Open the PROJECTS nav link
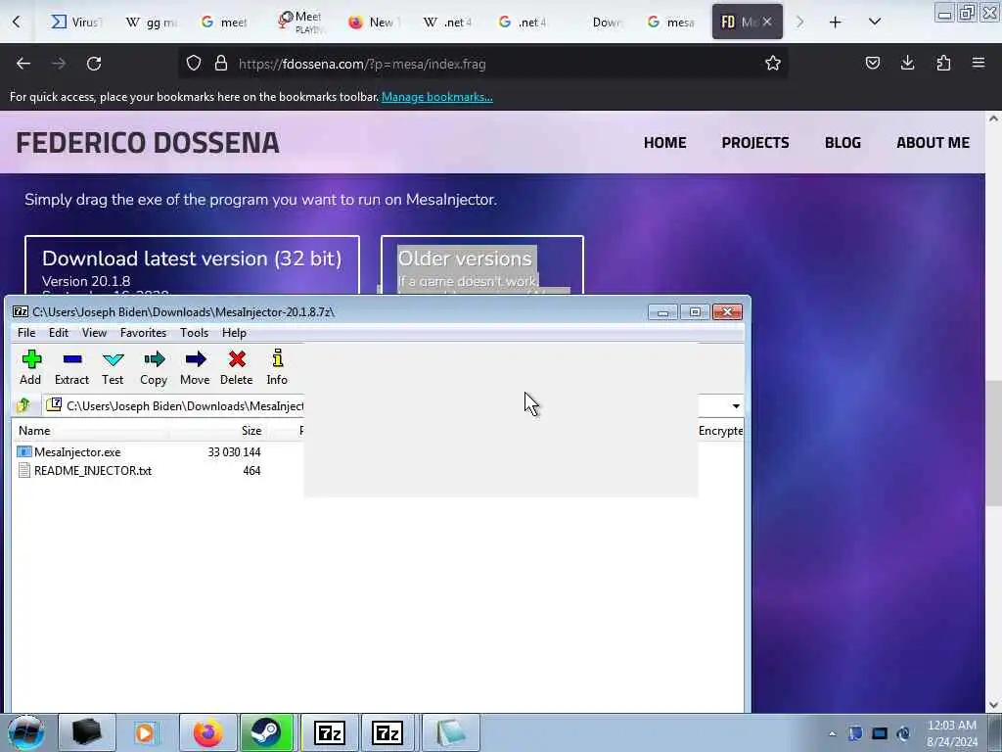This screenshot has height=752, width=1002. pos(755,143)
